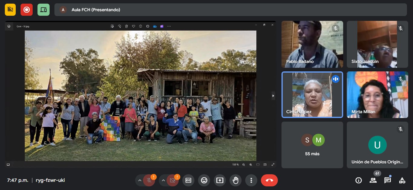Click the 55 más participants tile
Viewport: 413px width, 190px height.
click(x=312, y=145)
